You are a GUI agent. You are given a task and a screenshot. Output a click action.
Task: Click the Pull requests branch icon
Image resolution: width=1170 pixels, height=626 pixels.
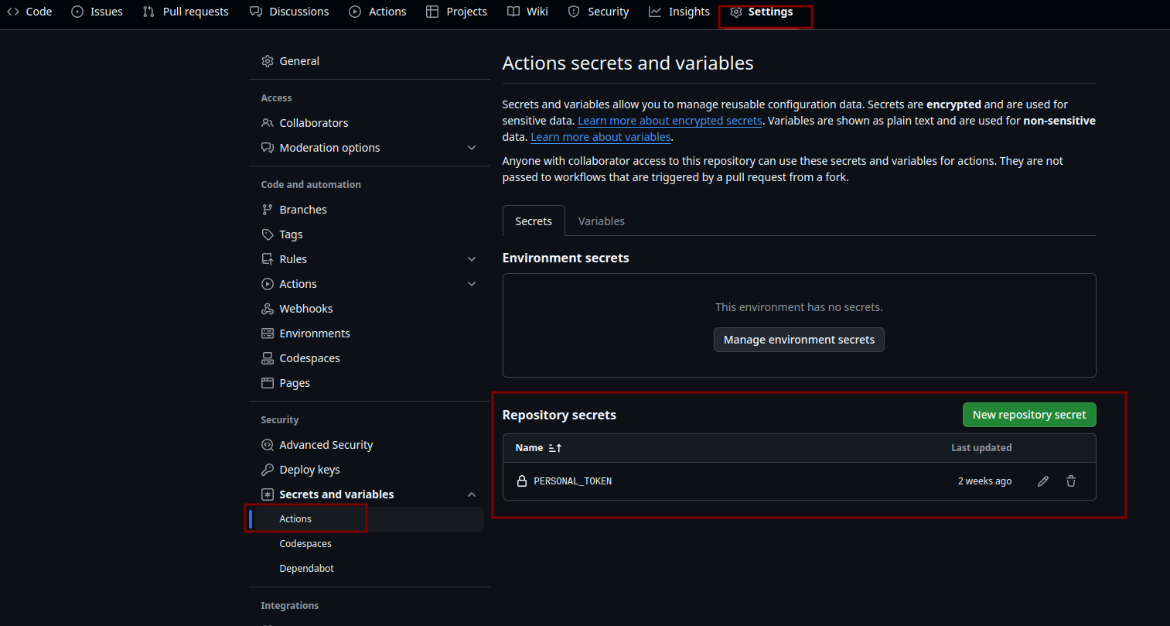pos(148,12)
